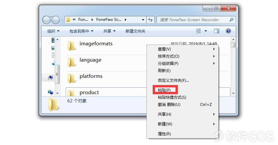Close the Explorer window
This screenshot has height=145, width=278.
(228, 8)
